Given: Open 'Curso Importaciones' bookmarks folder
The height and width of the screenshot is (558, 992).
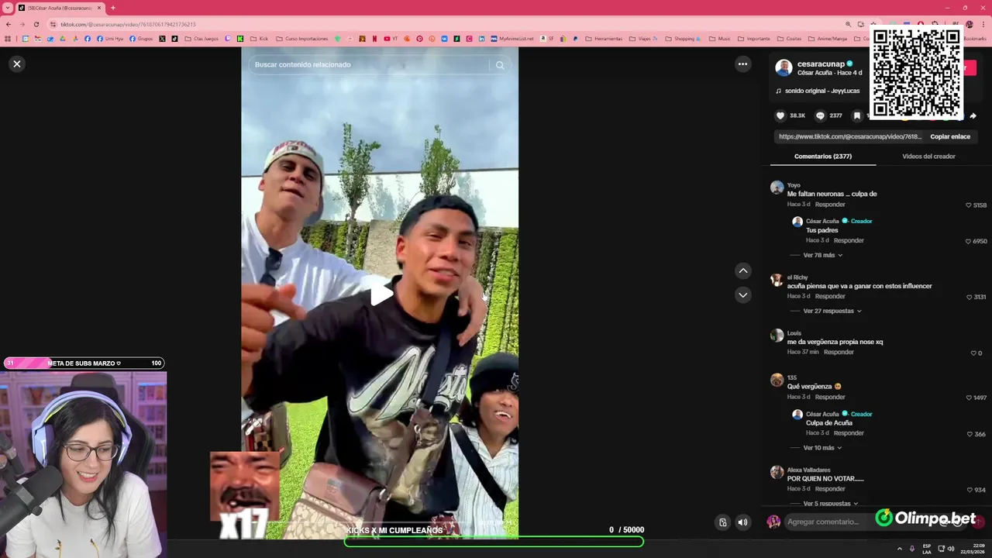Looking at the screenshot, I should pos(301,39).
